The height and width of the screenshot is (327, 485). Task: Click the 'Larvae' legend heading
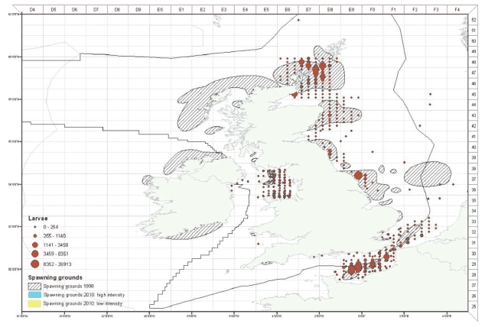pos(37,219)
